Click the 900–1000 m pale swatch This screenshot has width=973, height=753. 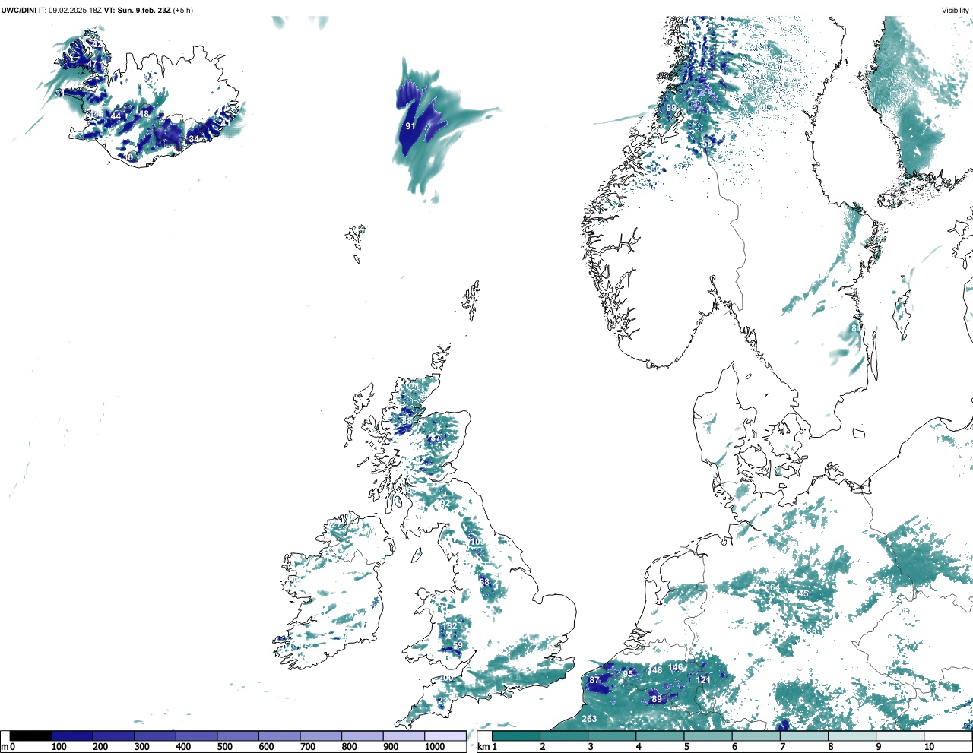404,736
